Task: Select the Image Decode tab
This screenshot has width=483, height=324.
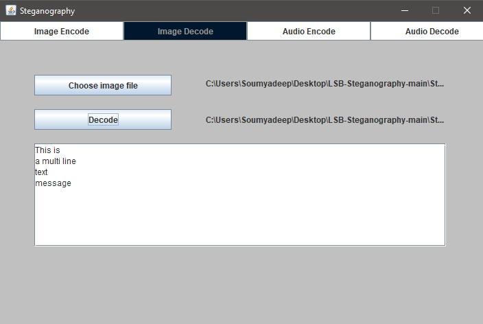Action: (x=185, y=31)
